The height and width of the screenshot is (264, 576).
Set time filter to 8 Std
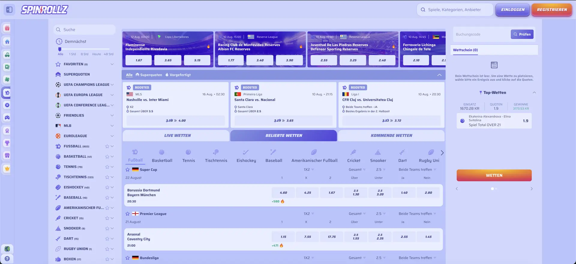[x=84, y=54]
